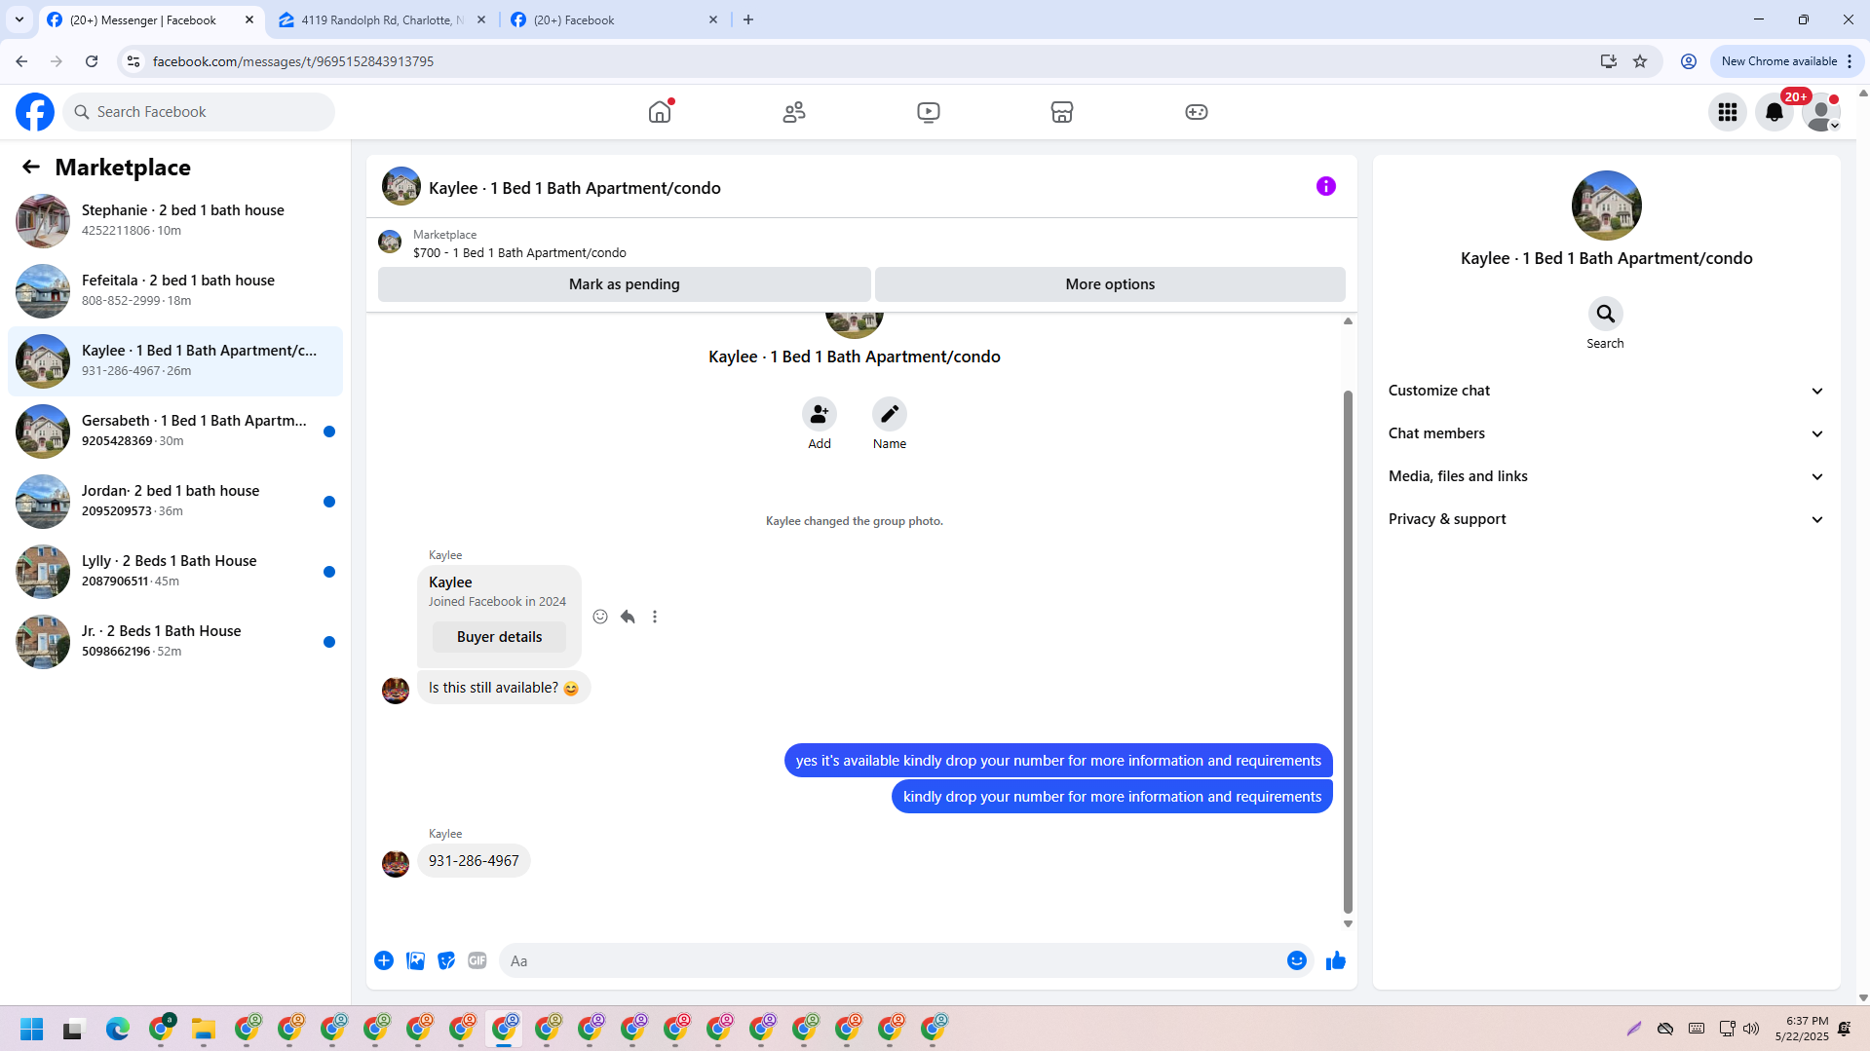Open the Gaming controller icon
The height and width of the screenshot is (1051, 1870).
click(x=1197, y=112)
